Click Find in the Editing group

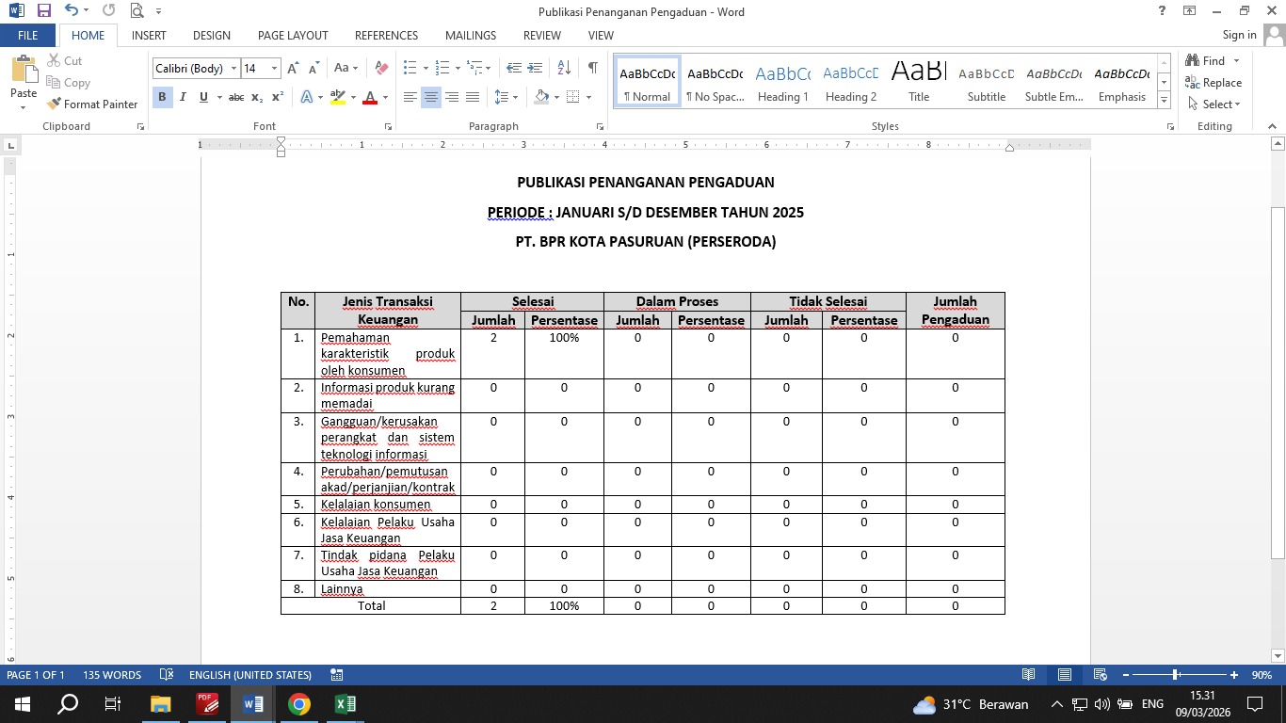click(1206, 61)
